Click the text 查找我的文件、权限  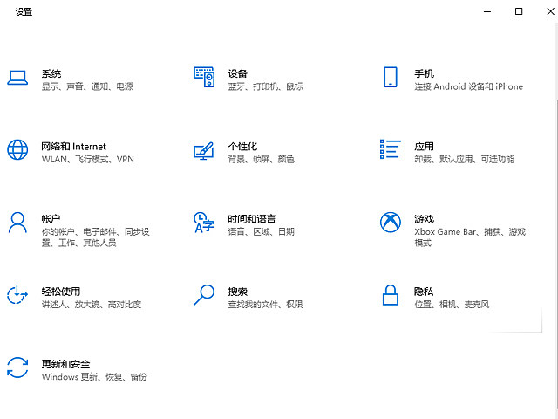(265, 305)
